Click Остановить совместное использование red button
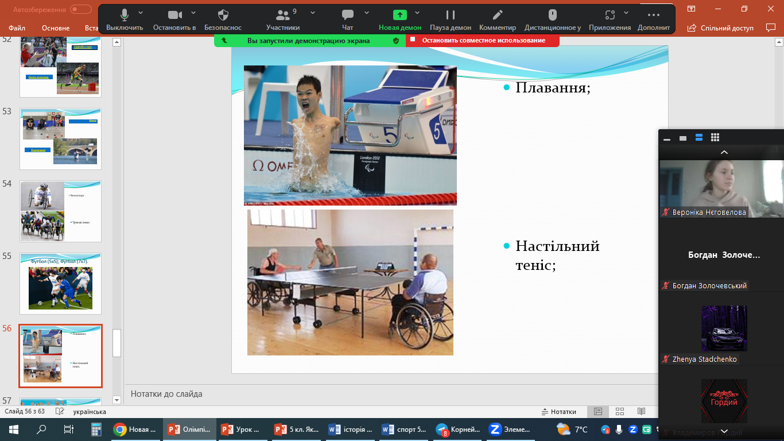The height and width of the screenshot is (441, 784). coord(483,40)
